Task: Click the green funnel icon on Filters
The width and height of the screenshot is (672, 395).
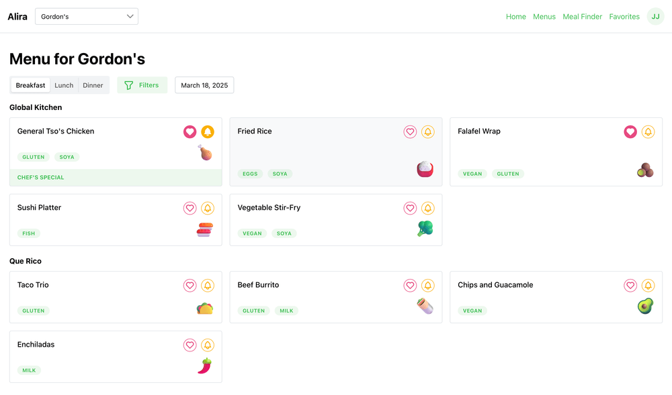Action: click(x=128, y=85)
